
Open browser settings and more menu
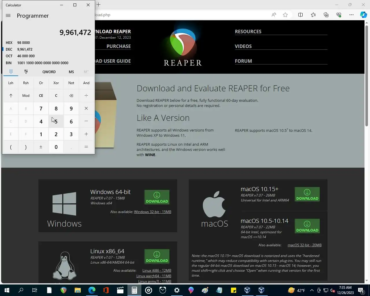click(x=351, y=15)
